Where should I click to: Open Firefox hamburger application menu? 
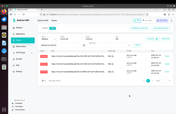pos(173,15)
